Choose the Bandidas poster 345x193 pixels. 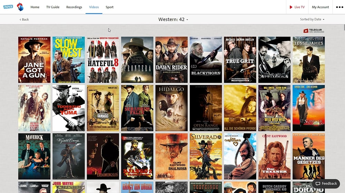[x=103, y=108]
